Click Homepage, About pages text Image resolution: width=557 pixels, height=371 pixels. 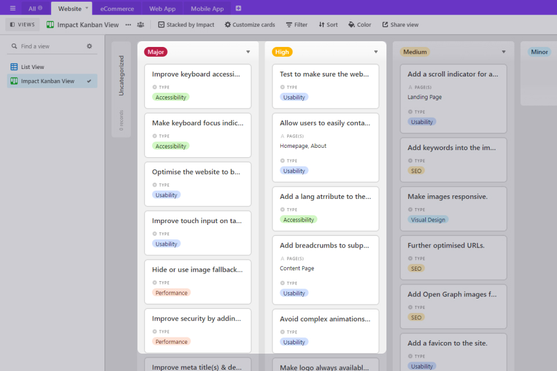pyautogui.click(x=303, y=146)
